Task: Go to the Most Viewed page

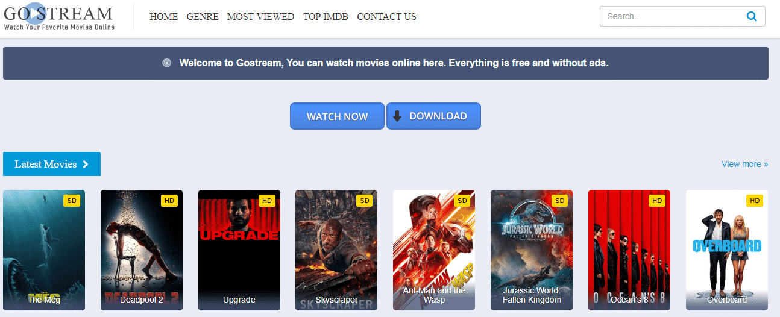Action: [x=260, y=17]
